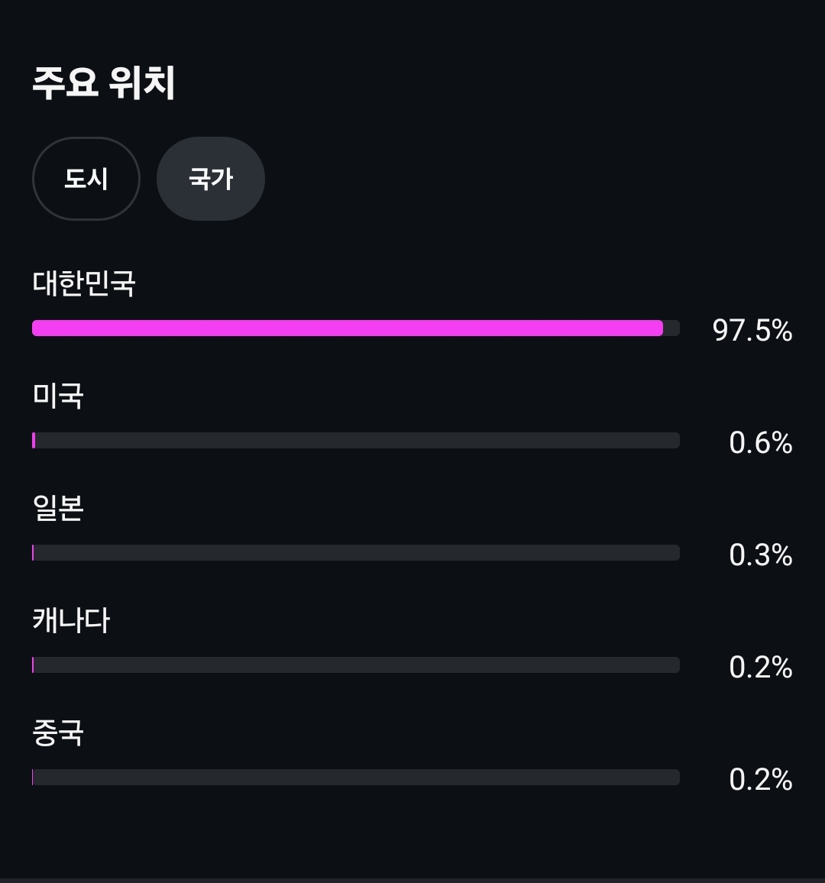Click the 일본 country label
The width and height of the screenshot is (825, 883).
pos(58,508)
